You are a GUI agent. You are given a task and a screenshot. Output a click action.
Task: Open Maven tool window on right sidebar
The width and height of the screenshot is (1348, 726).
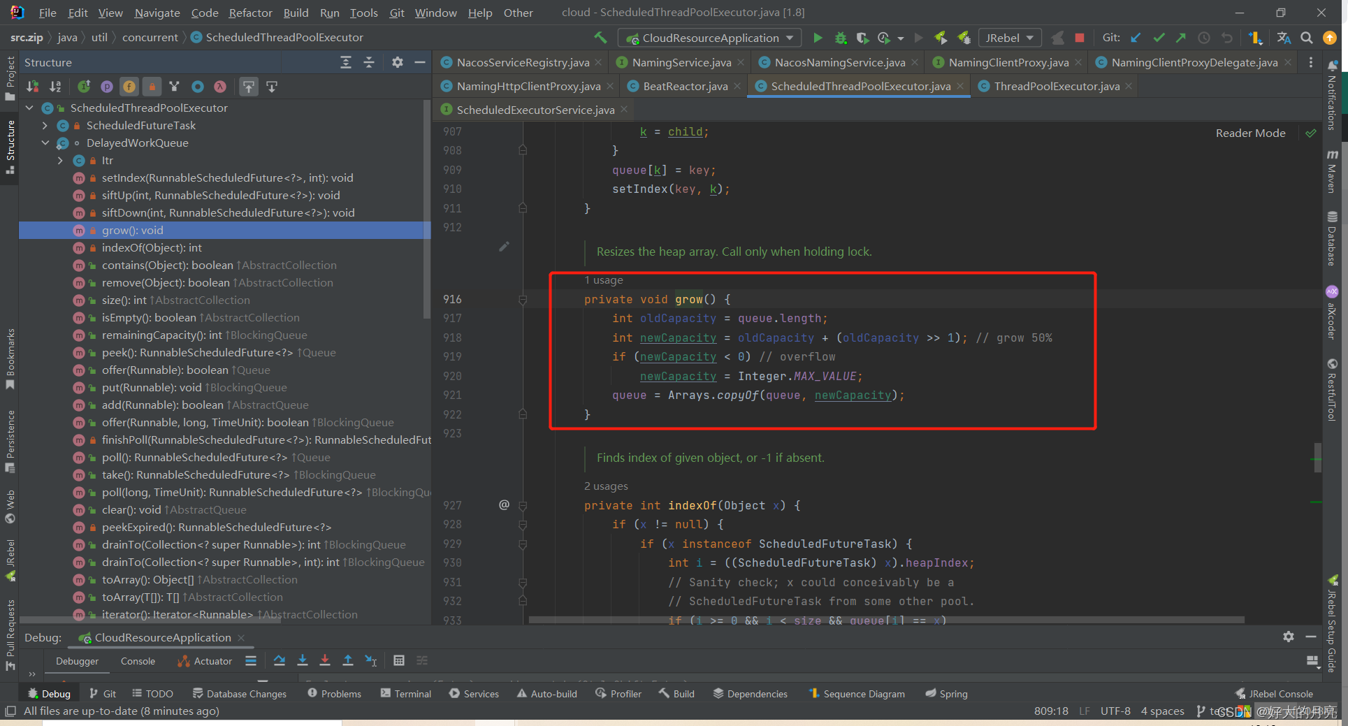[x=1332, y=172]
